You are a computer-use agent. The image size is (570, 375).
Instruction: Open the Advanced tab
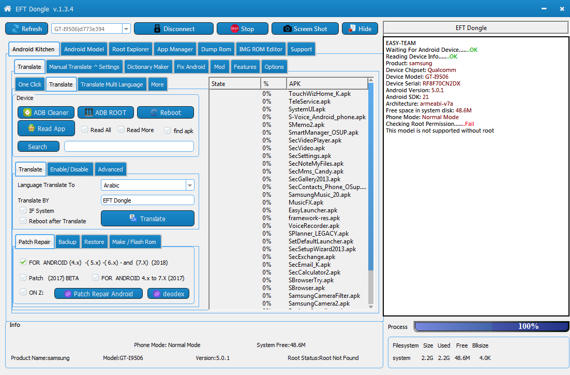[x=111, y=169]
